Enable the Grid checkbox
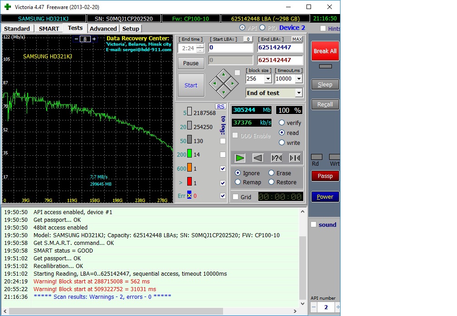The width and height of the screenshot is (457, 316). [x=235, y=197]
